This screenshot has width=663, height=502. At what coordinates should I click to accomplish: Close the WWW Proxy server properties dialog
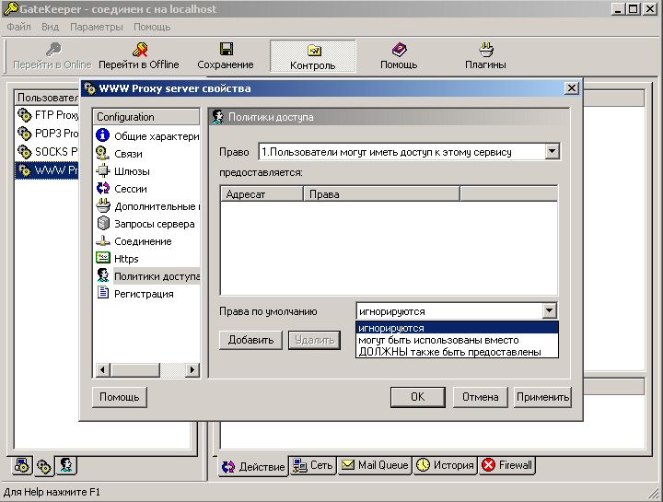(572, 88)
